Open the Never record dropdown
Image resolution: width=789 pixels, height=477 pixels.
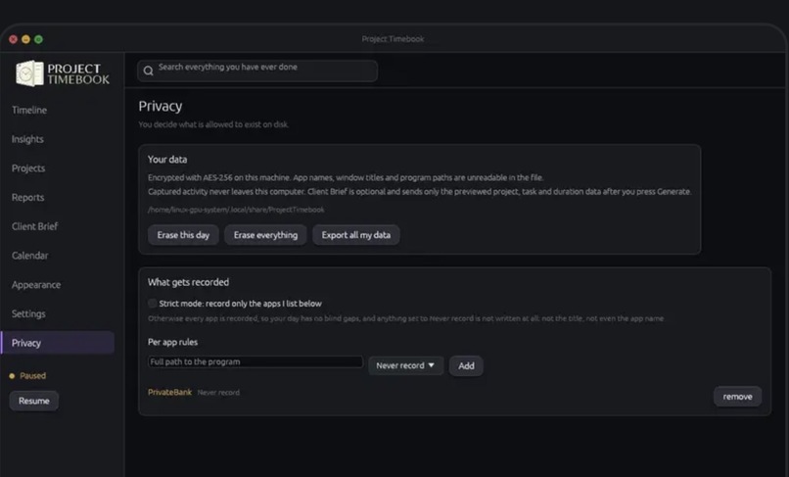pos(405,365)
